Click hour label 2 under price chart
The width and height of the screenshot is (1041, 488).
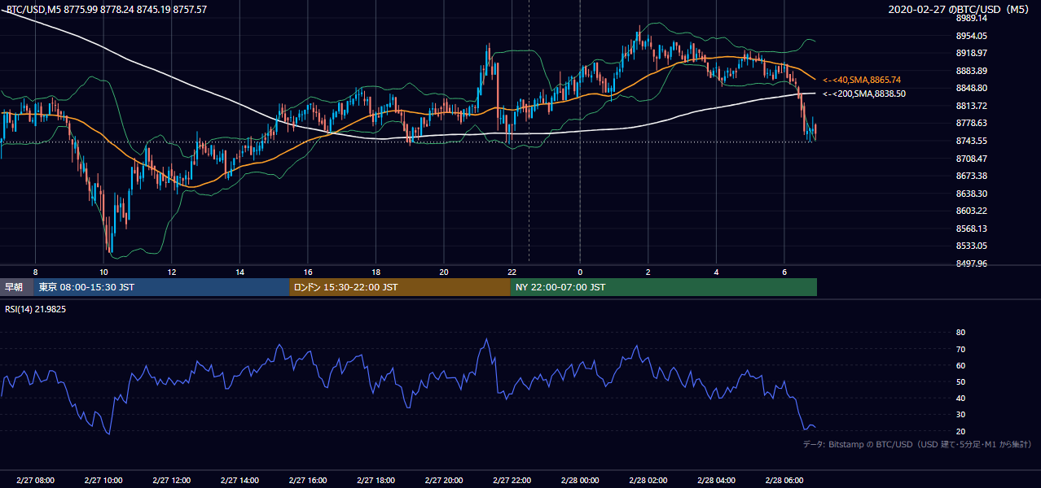(x=648, y=272)
